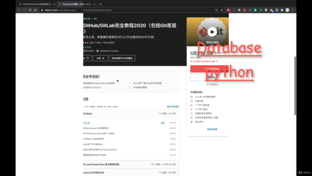
Task: Close the first Git/GitHub/GitLab tab
Action: pos(54,4)
